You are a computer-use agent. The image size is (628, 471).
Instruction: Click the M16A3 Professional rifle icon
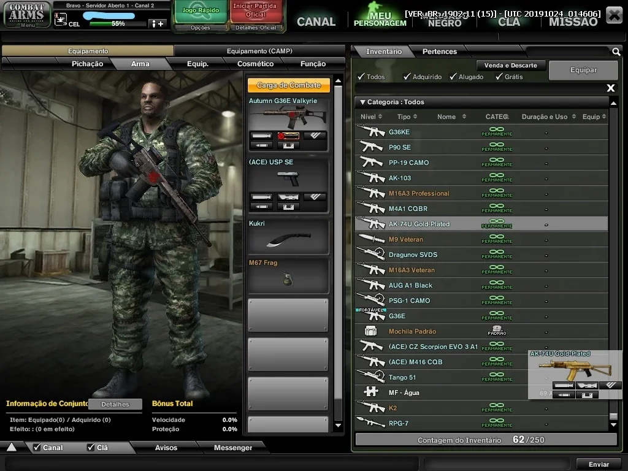pyautogui.click(x=370, y=193)
